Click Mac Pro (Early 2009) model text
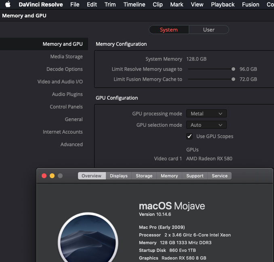Image resolution: width=274 pixels, height=262 pixels. pos(162,227)
